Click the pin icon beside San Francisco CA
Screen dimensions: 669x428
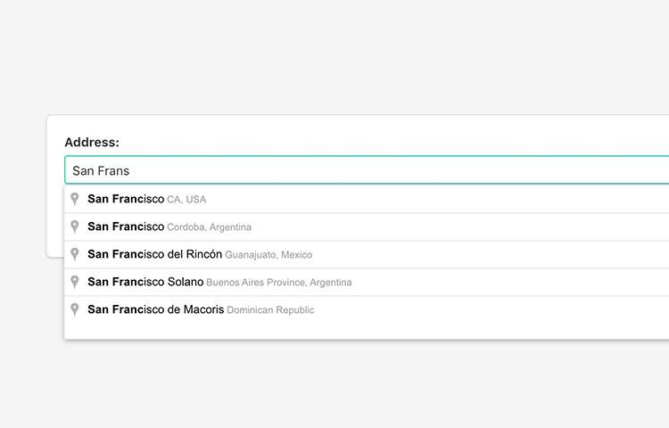tap(75, 199)
